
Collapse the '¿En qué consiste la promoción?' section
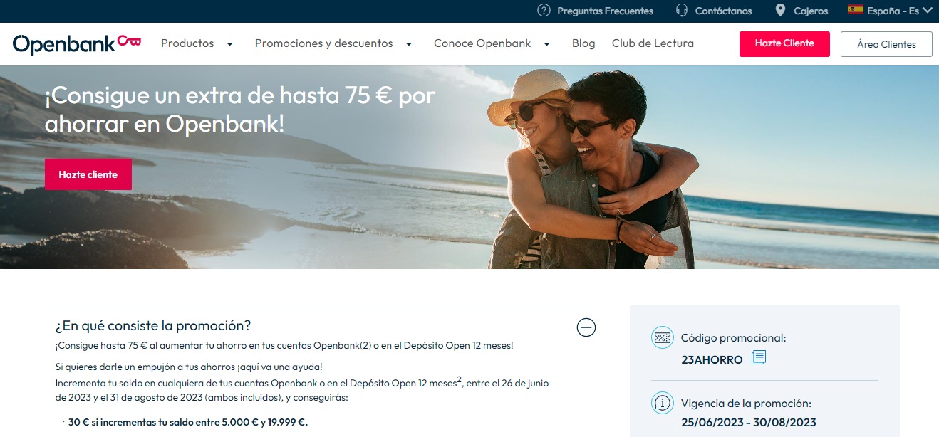pos(586,327)
